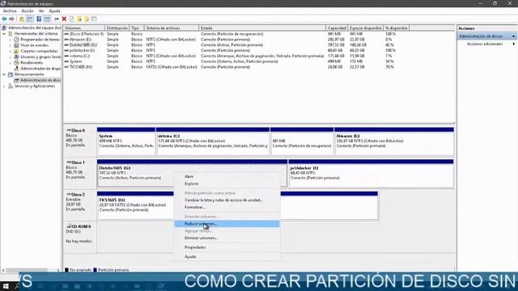Image resolution: width=518 pixels, height=291 pixels.
Task: Expand the Visor de eventos node
Action: coord(10,45)
